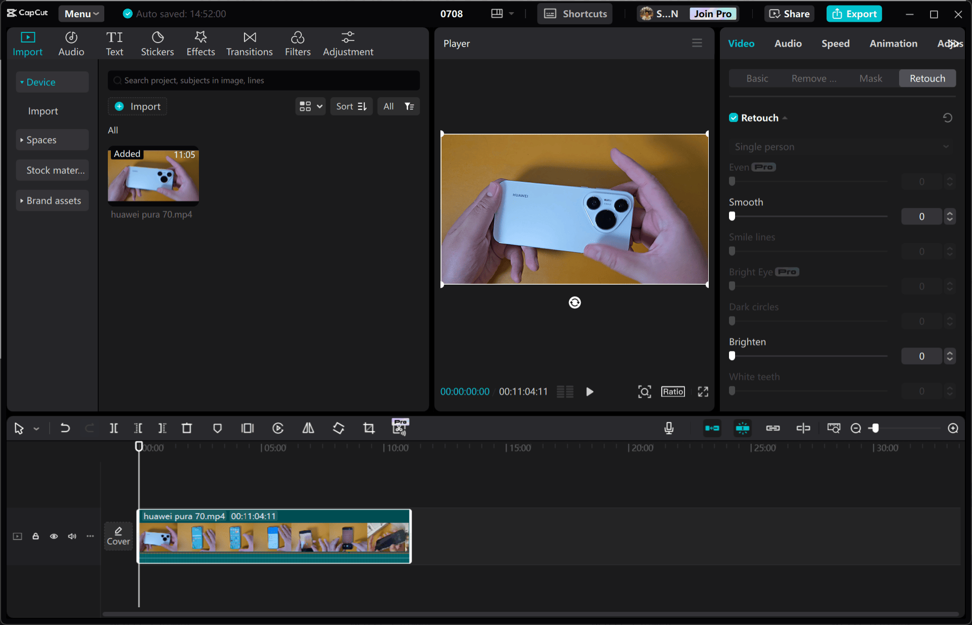
Task: Click the clip linkage chain icon
Action: [773, 428]
